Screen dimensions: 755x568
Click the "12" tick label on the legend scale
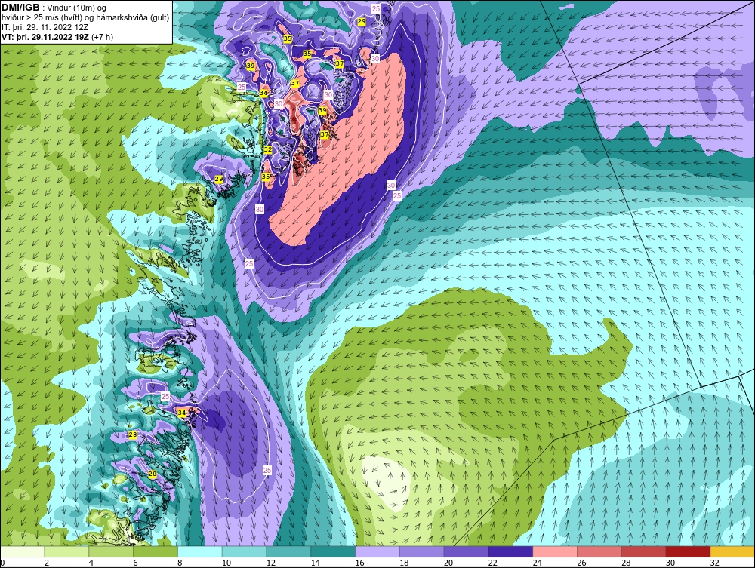[270, 563]
